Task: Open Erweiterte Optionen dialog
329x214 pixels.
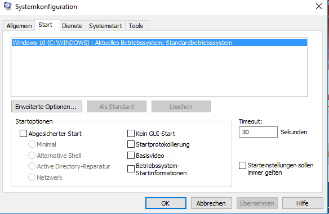Action: tap(47, 107)
